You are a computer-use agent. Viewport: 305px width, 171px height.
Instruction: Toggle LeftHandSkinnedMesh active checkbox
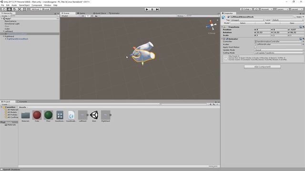pyautogui.click(x=229, y=17)
